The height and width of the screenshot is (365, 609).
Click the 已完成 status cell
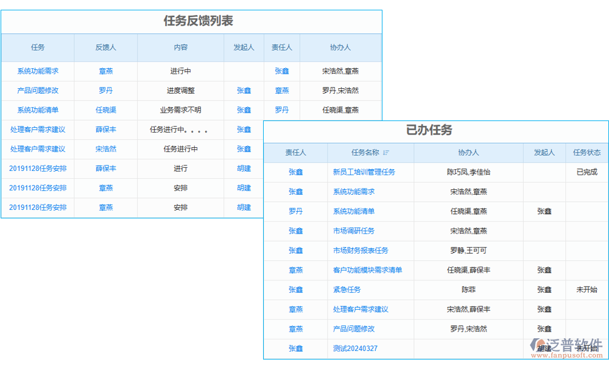tap(586, 172)
